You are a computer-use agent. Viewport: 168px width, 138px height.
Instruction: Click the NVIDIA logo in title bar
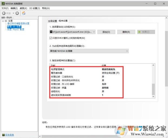3,4
